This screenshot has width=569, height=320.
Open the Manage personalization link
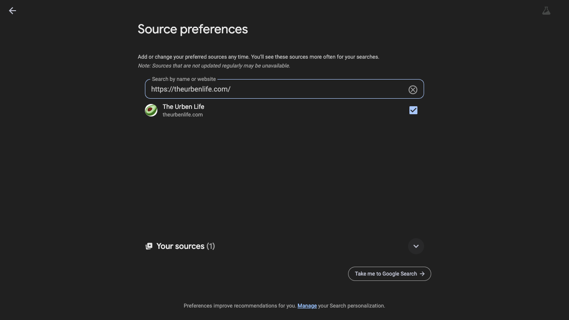click(307, 306)
